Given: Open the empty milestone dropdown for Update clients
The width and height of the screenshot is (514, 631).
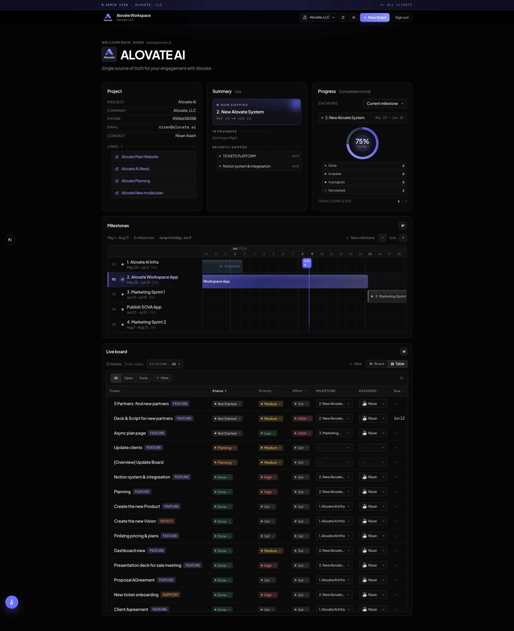Looking at the screenshot, I should click(x=334, y=447).
